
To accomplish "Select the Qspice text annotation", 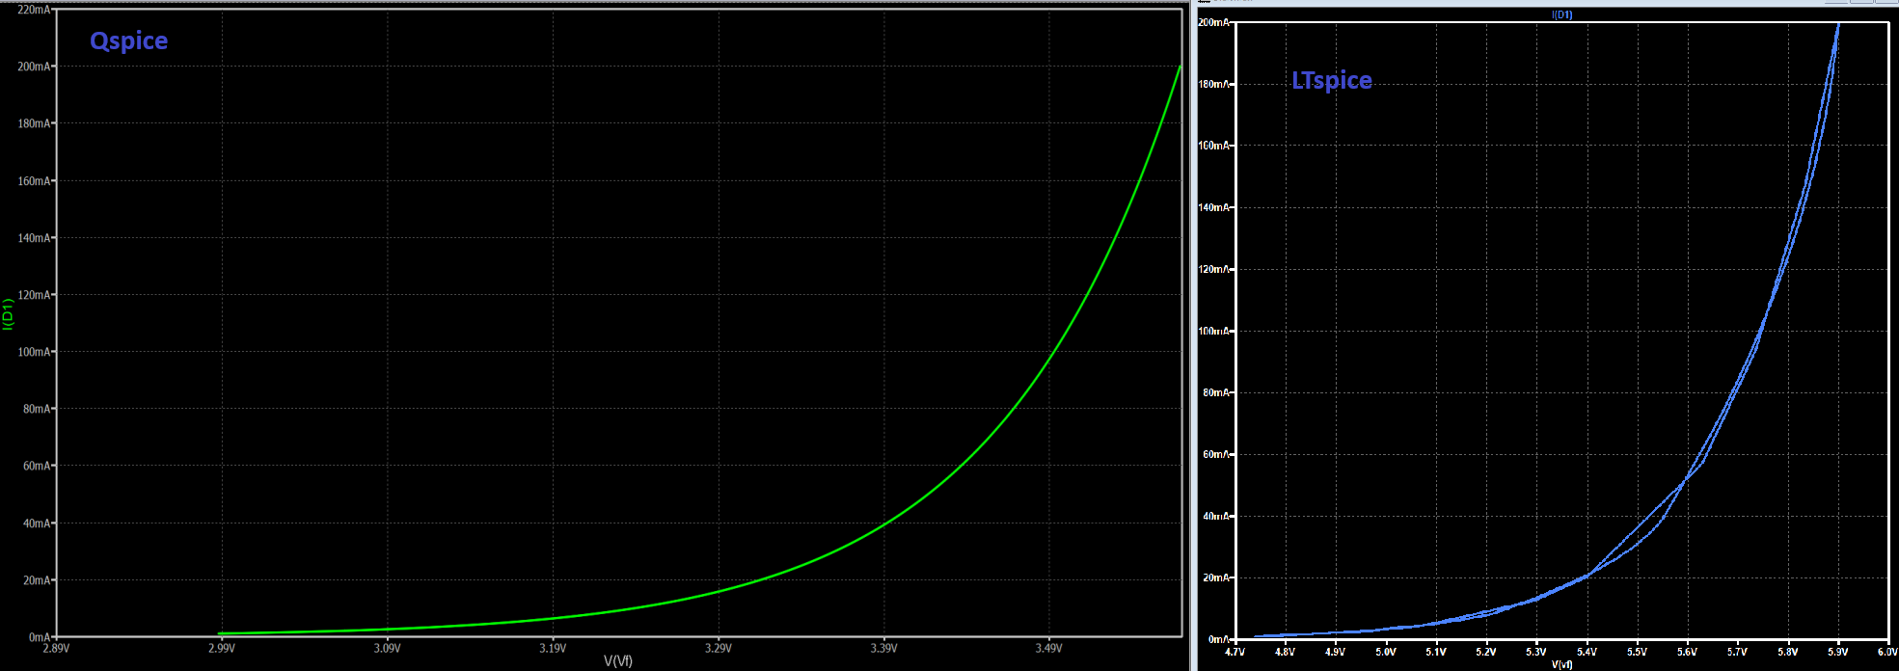I will (x=128, y=40).
